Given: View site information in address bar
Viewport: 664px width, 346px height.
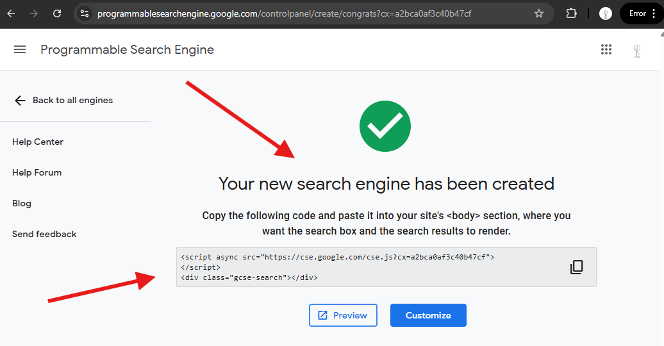Looking at the screenshot, I should pyautogui.click(x=85, y=13).
